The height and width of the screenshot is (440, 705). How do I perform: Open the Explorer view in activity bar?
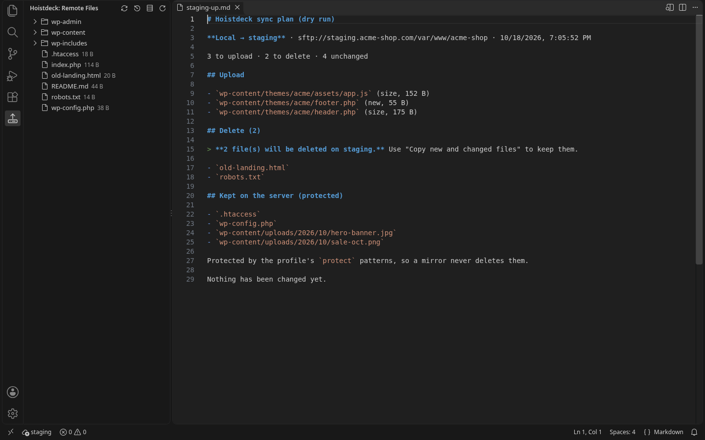coord(13,11)
